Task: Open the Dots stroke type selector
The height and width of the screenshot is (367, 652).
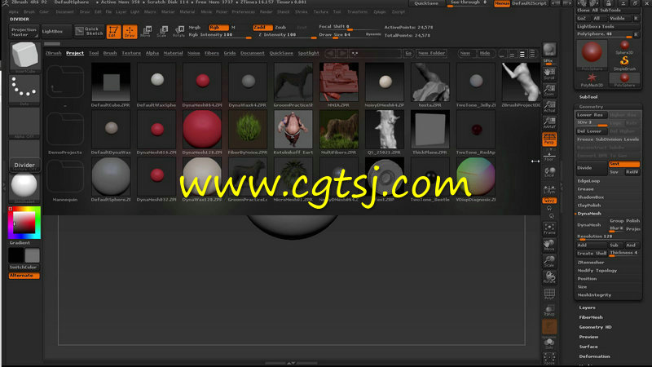Action: [x=24, y=89]
